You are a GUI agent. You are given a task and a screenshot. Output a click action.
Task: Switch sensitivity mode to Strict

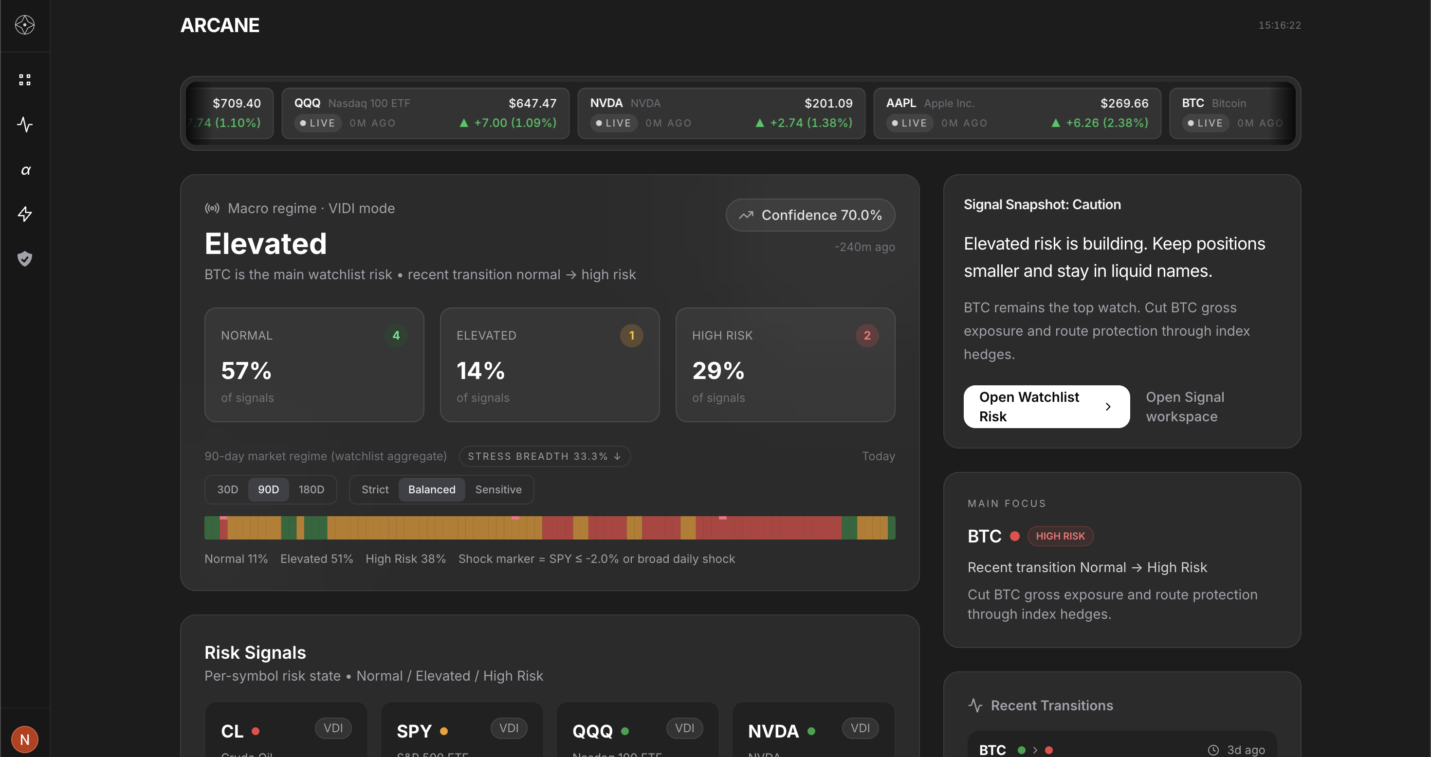(x=375, y=489)
